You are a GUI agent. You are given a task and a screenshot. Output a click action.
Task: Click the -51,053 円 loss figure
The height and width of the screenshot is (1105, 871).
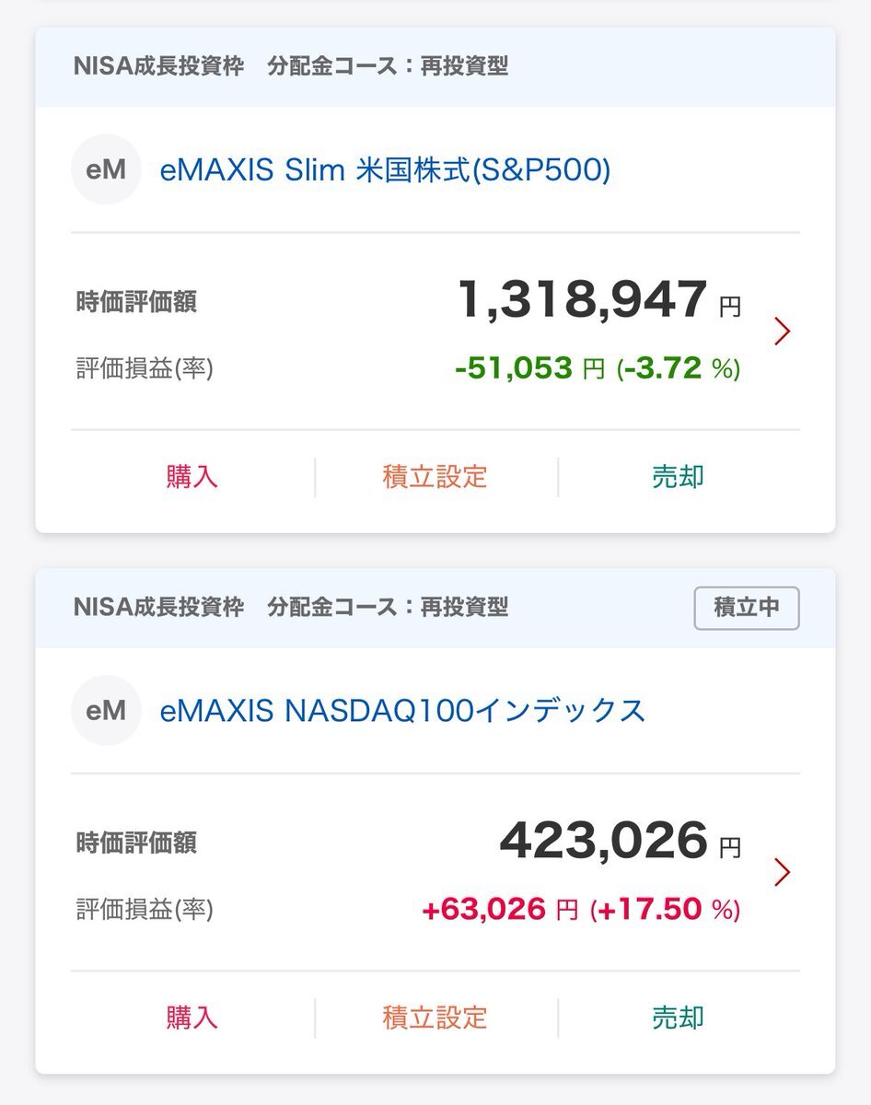(x=530, y=369)
